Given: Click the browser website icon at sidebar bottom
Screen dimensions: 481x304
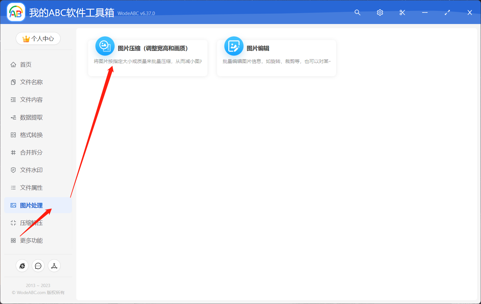Looking at the screenshot, I should pyautogui.click(x=22, y=266).
